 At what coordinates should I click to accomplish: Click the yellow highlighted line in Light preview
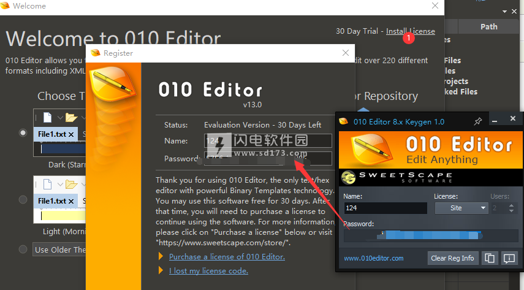pos(63,215)
